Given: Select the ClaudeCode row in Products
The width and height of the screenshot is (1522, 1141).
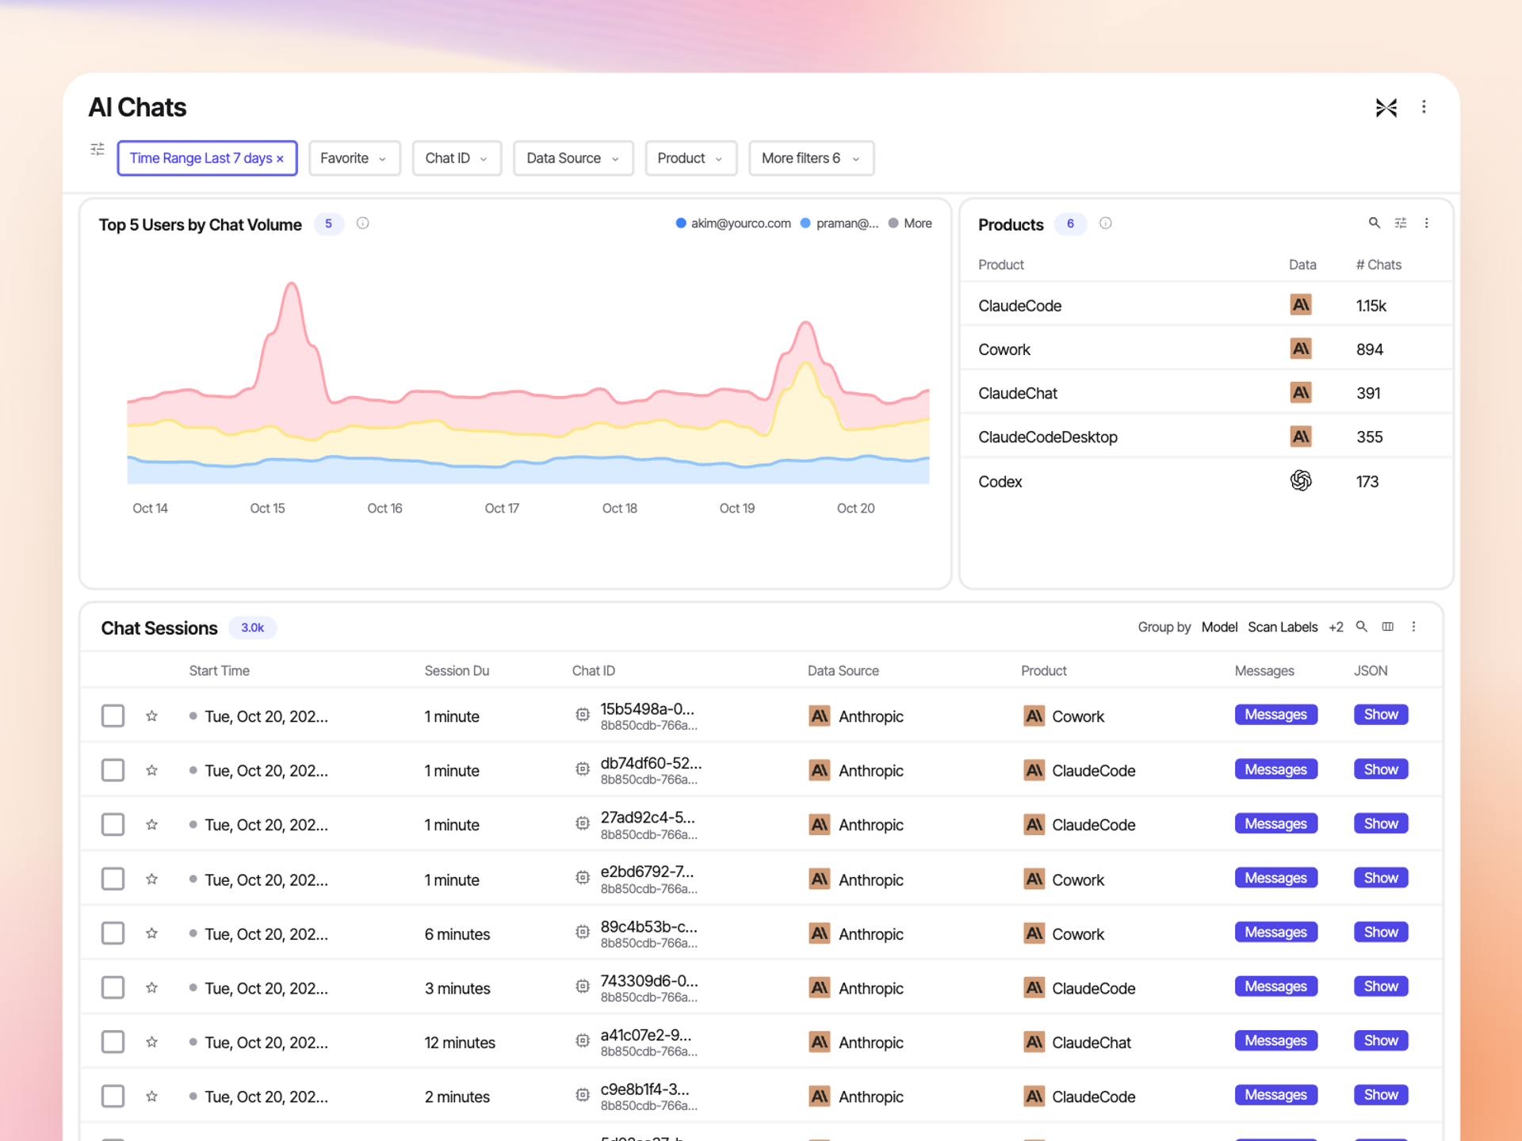Looking at the screenshot, I should coord(1207,306).
